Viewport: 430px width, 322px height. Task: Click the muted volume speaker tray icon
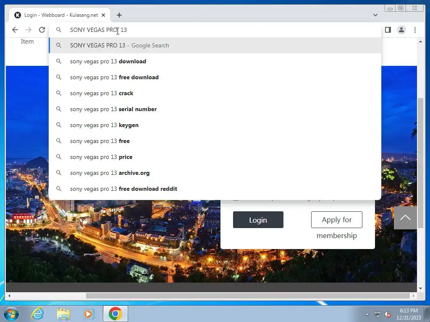pos(388,314)
